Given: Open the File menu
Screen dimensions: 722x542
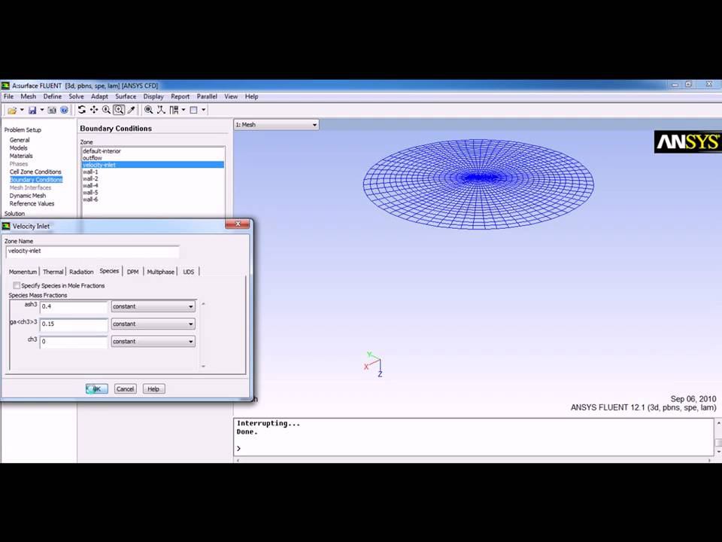Looking at the screenshot, I should coord(9,96).
